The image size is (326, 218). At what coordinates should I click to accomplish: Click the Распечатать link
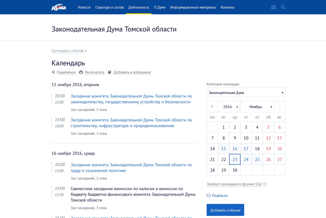(x=94, y=72)
